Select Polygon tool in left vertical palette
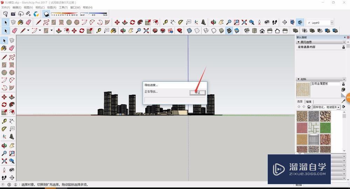The height and width of the screenshot is (189, 350). click(x=12, y=72)
